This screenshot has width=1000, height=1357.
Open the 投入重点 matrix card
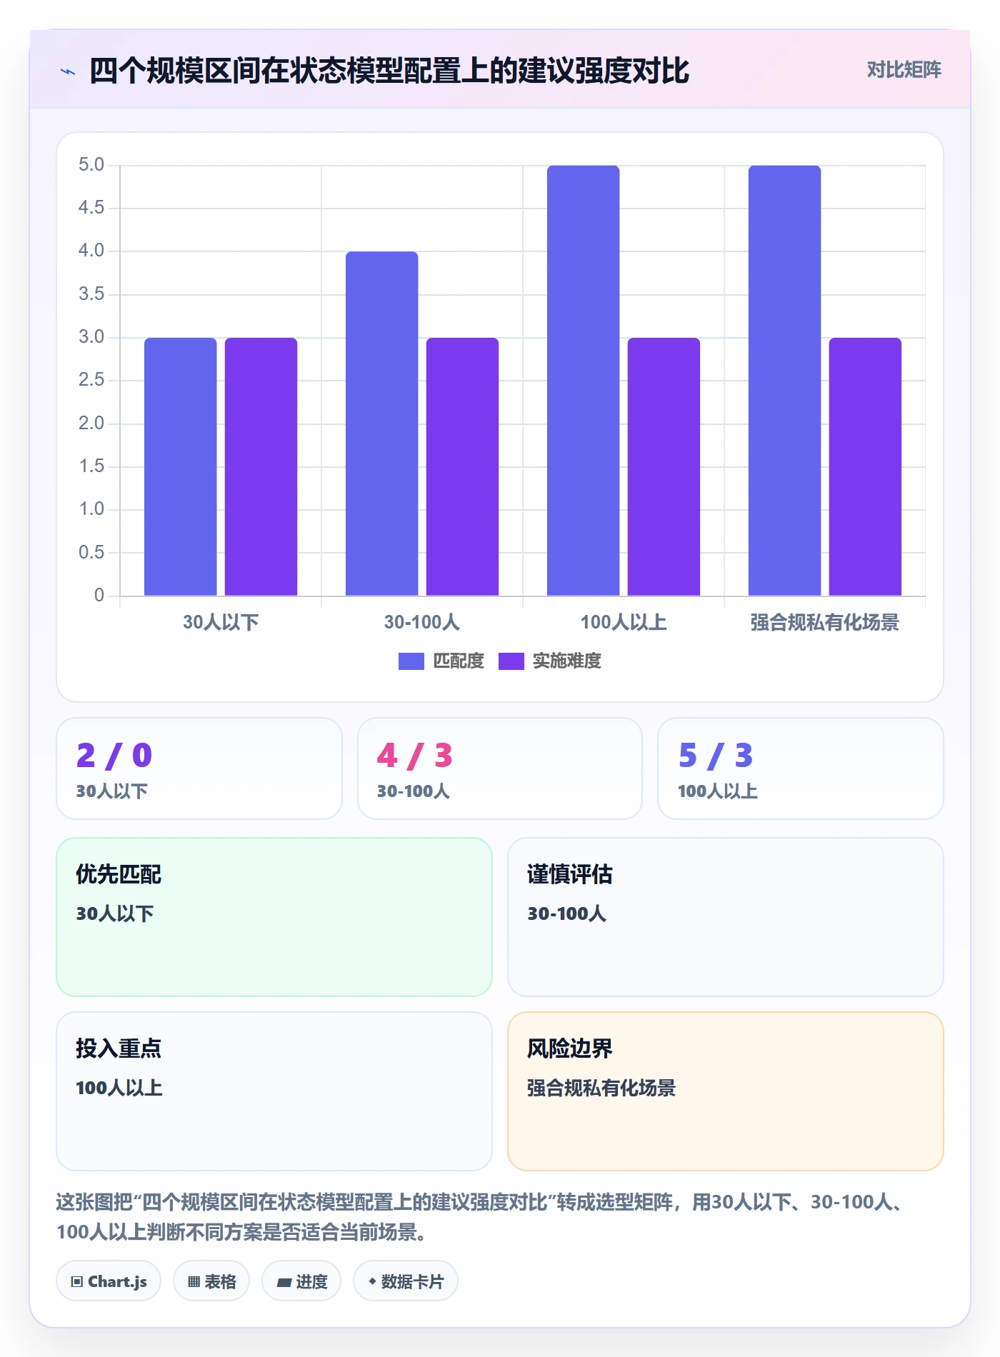click(274, 1091)
